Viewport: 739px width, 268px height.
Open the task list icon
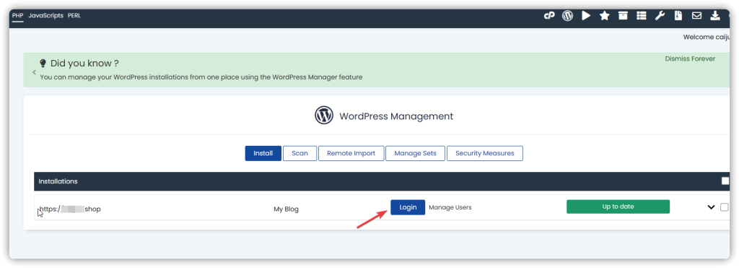(x=641, y=16)
